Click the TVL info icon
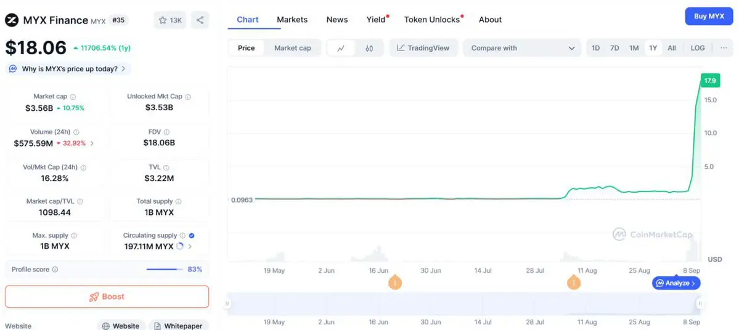 (x=166, y=167)
